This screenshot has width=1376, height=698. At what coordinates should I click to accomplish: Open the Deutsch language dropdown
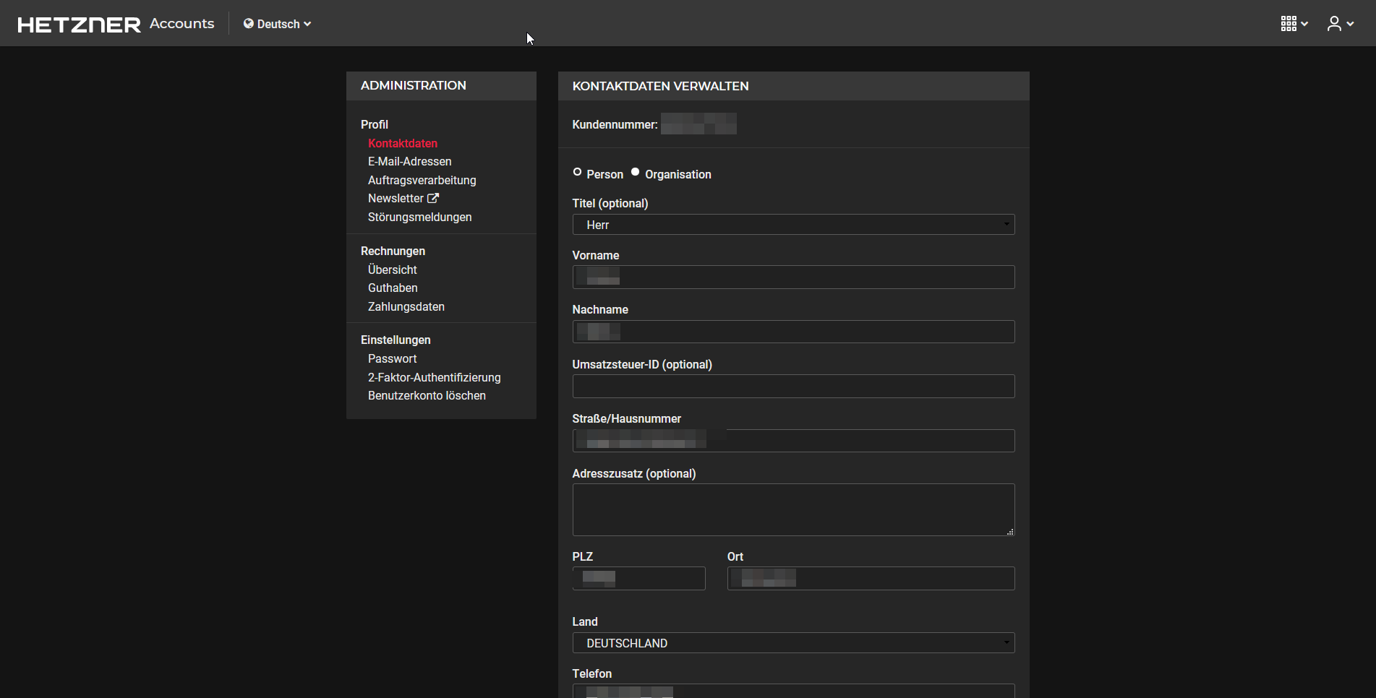pos(278,24)
